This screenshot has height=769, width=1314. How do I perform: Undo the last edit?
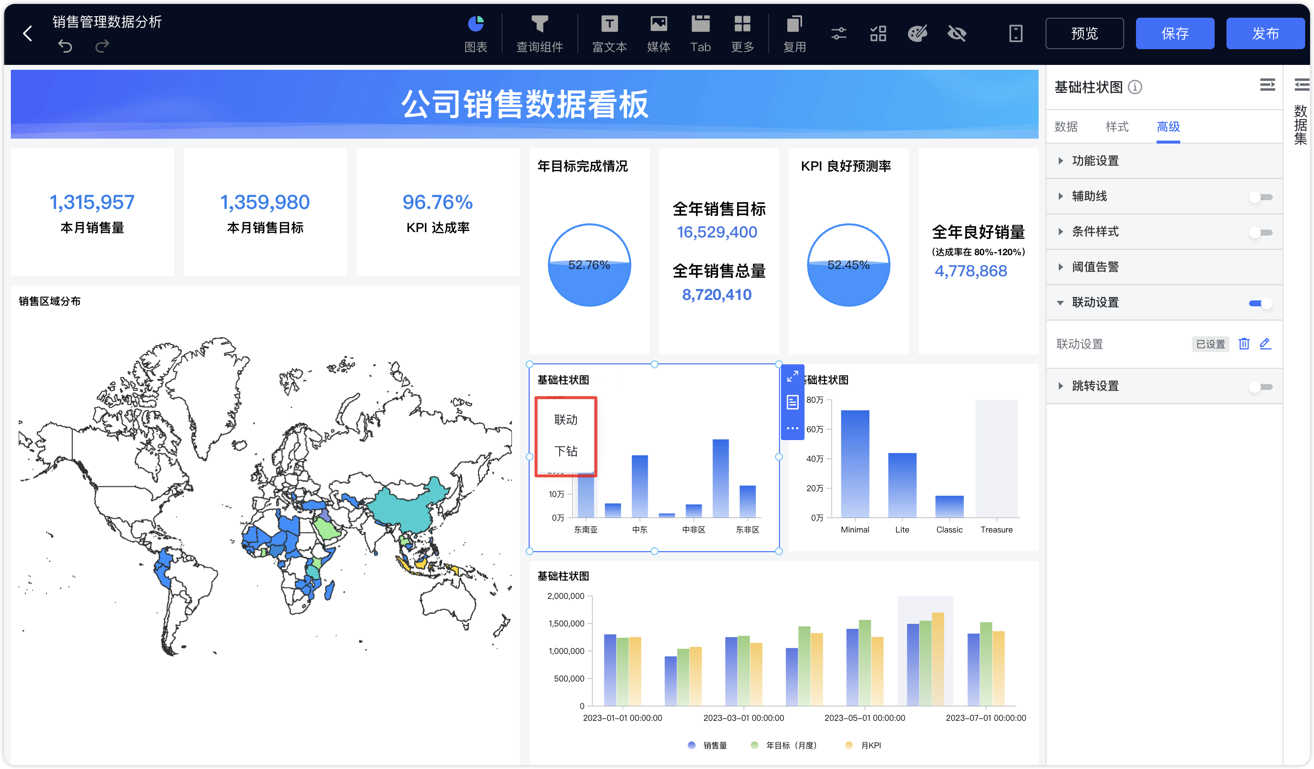click(x=65, y=46)
